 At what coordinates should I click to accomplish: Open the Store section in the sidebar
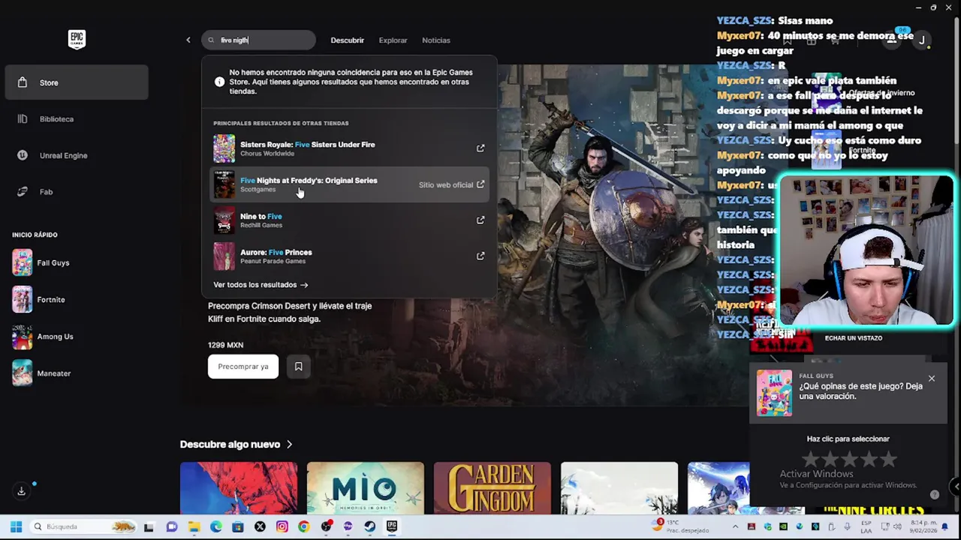[x=77, y=82]
